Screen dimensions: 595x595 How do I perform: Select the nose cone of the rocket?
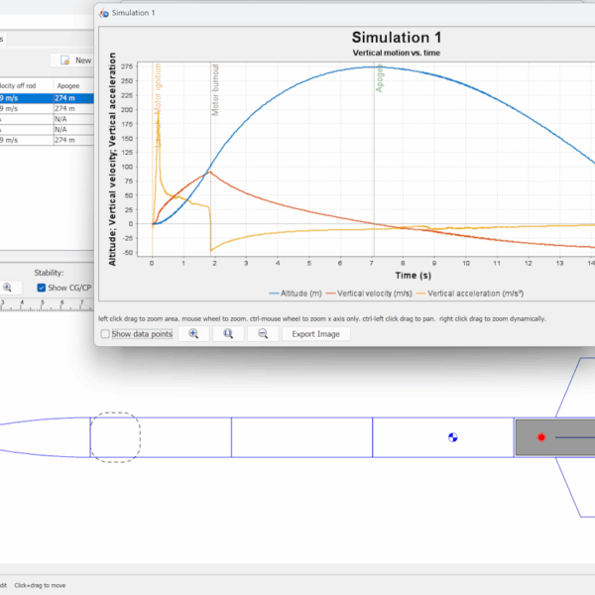point(45,437)
